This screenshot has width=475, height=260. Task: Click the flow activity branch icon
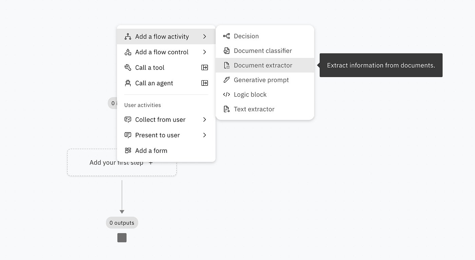tap(128, 37)
